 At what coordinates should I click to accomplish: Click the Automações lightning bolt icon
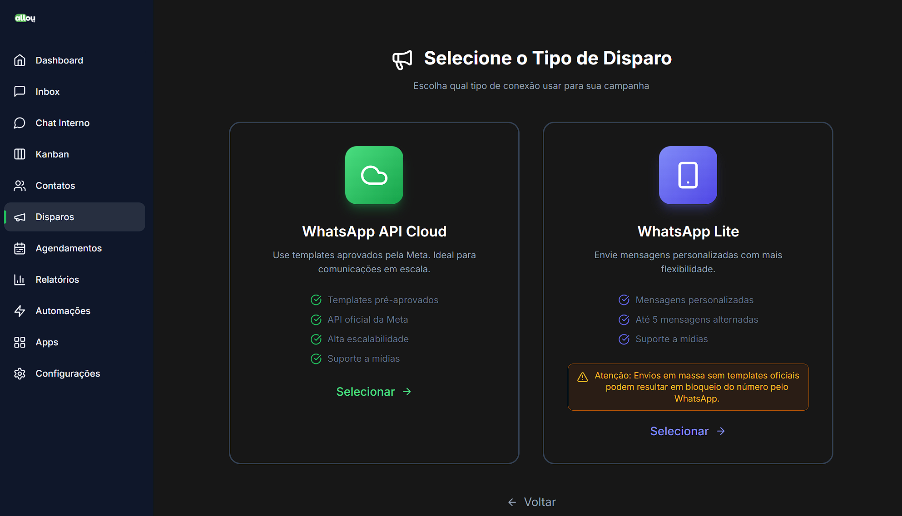tap(20, 311)
